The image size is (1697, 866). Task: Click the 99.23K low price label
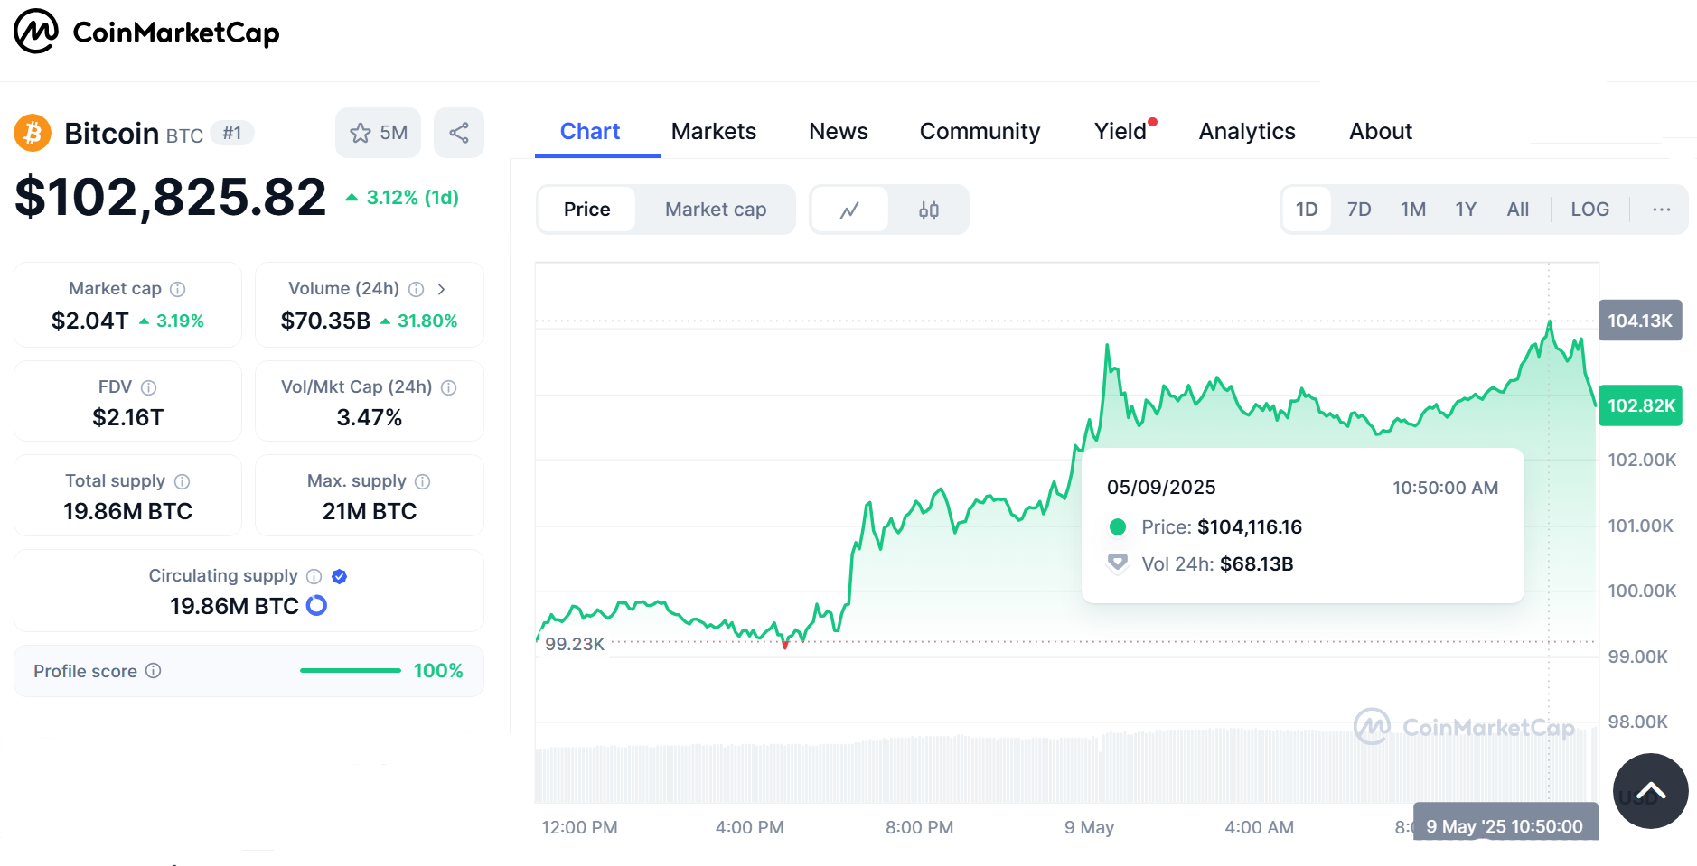[x=575, y=644]
